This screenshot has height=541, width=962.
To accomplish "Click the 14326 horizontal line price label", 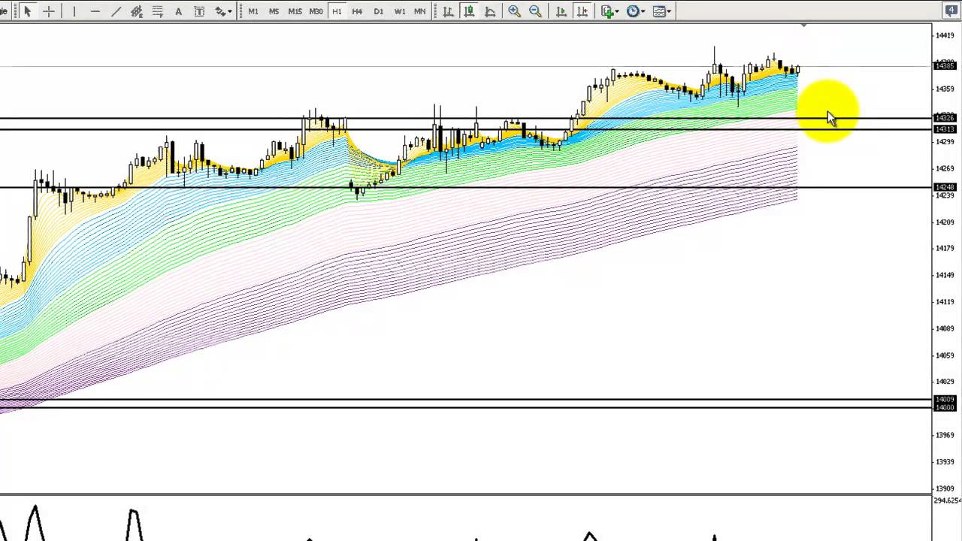I will [945, 118].
